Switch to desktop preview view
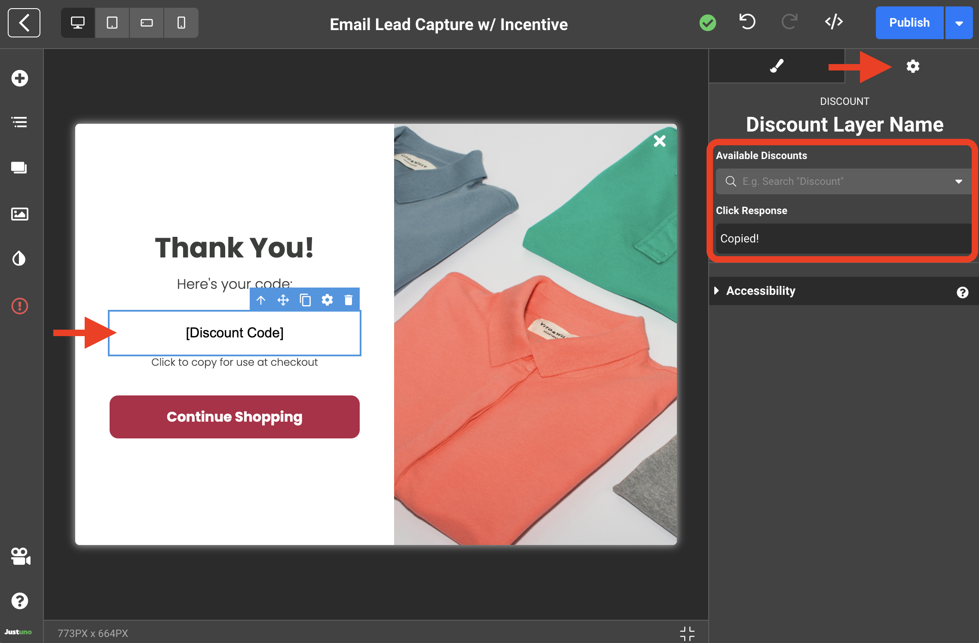Viewport: 979px width, 643px height. point(78,22)
